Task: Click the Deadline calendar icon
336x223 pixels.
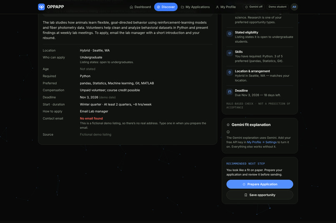Action: pyautogui.click(x=230, y=92)
